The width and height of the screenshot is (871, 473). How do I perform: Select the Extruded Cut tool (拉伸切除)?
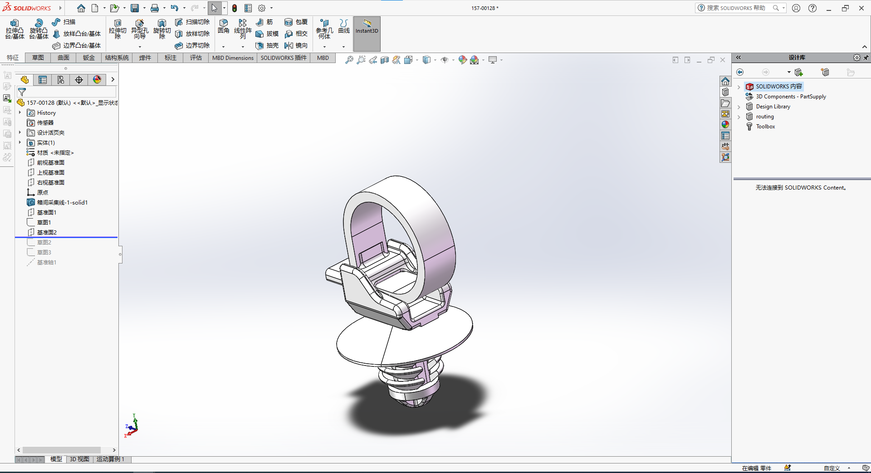(x=117, y=29)
